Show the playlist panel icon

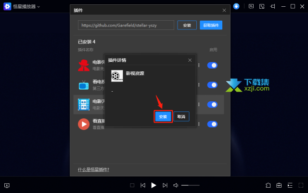290,185
